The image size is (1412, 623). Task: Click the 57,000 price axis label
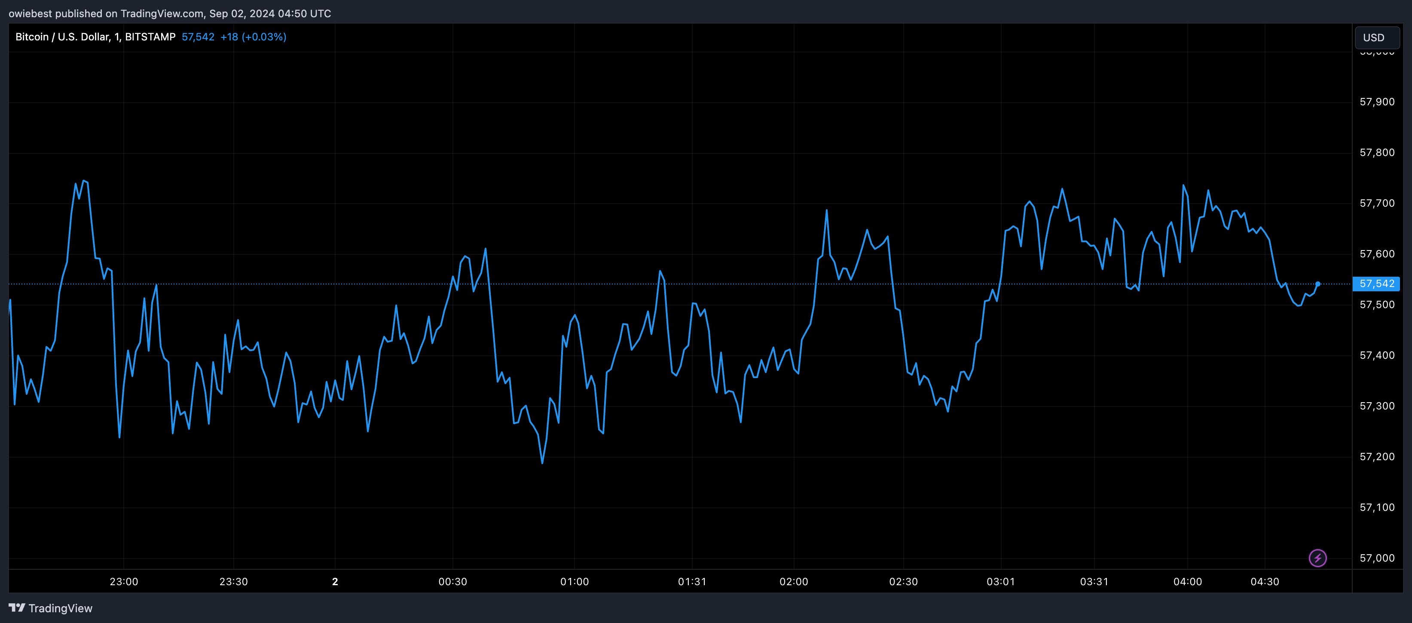pos(1377,558)
